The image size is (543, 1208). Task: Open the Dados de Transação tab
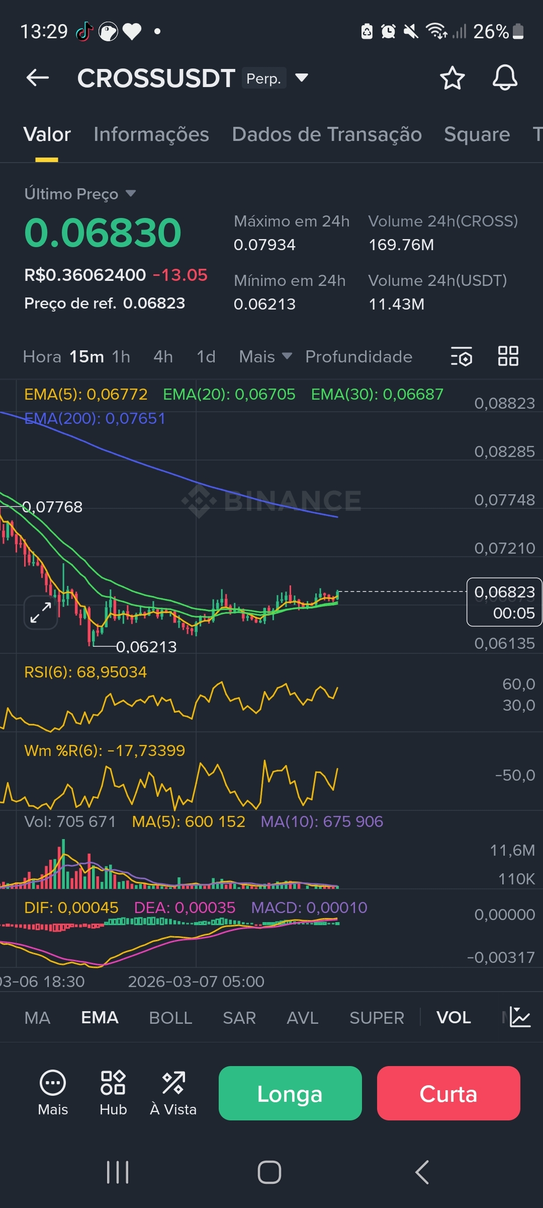327,135
